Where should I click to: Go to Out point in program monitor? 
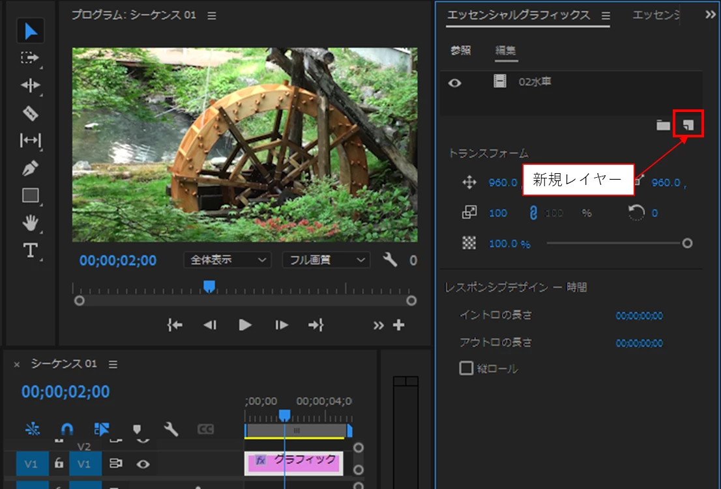point(316,325)
